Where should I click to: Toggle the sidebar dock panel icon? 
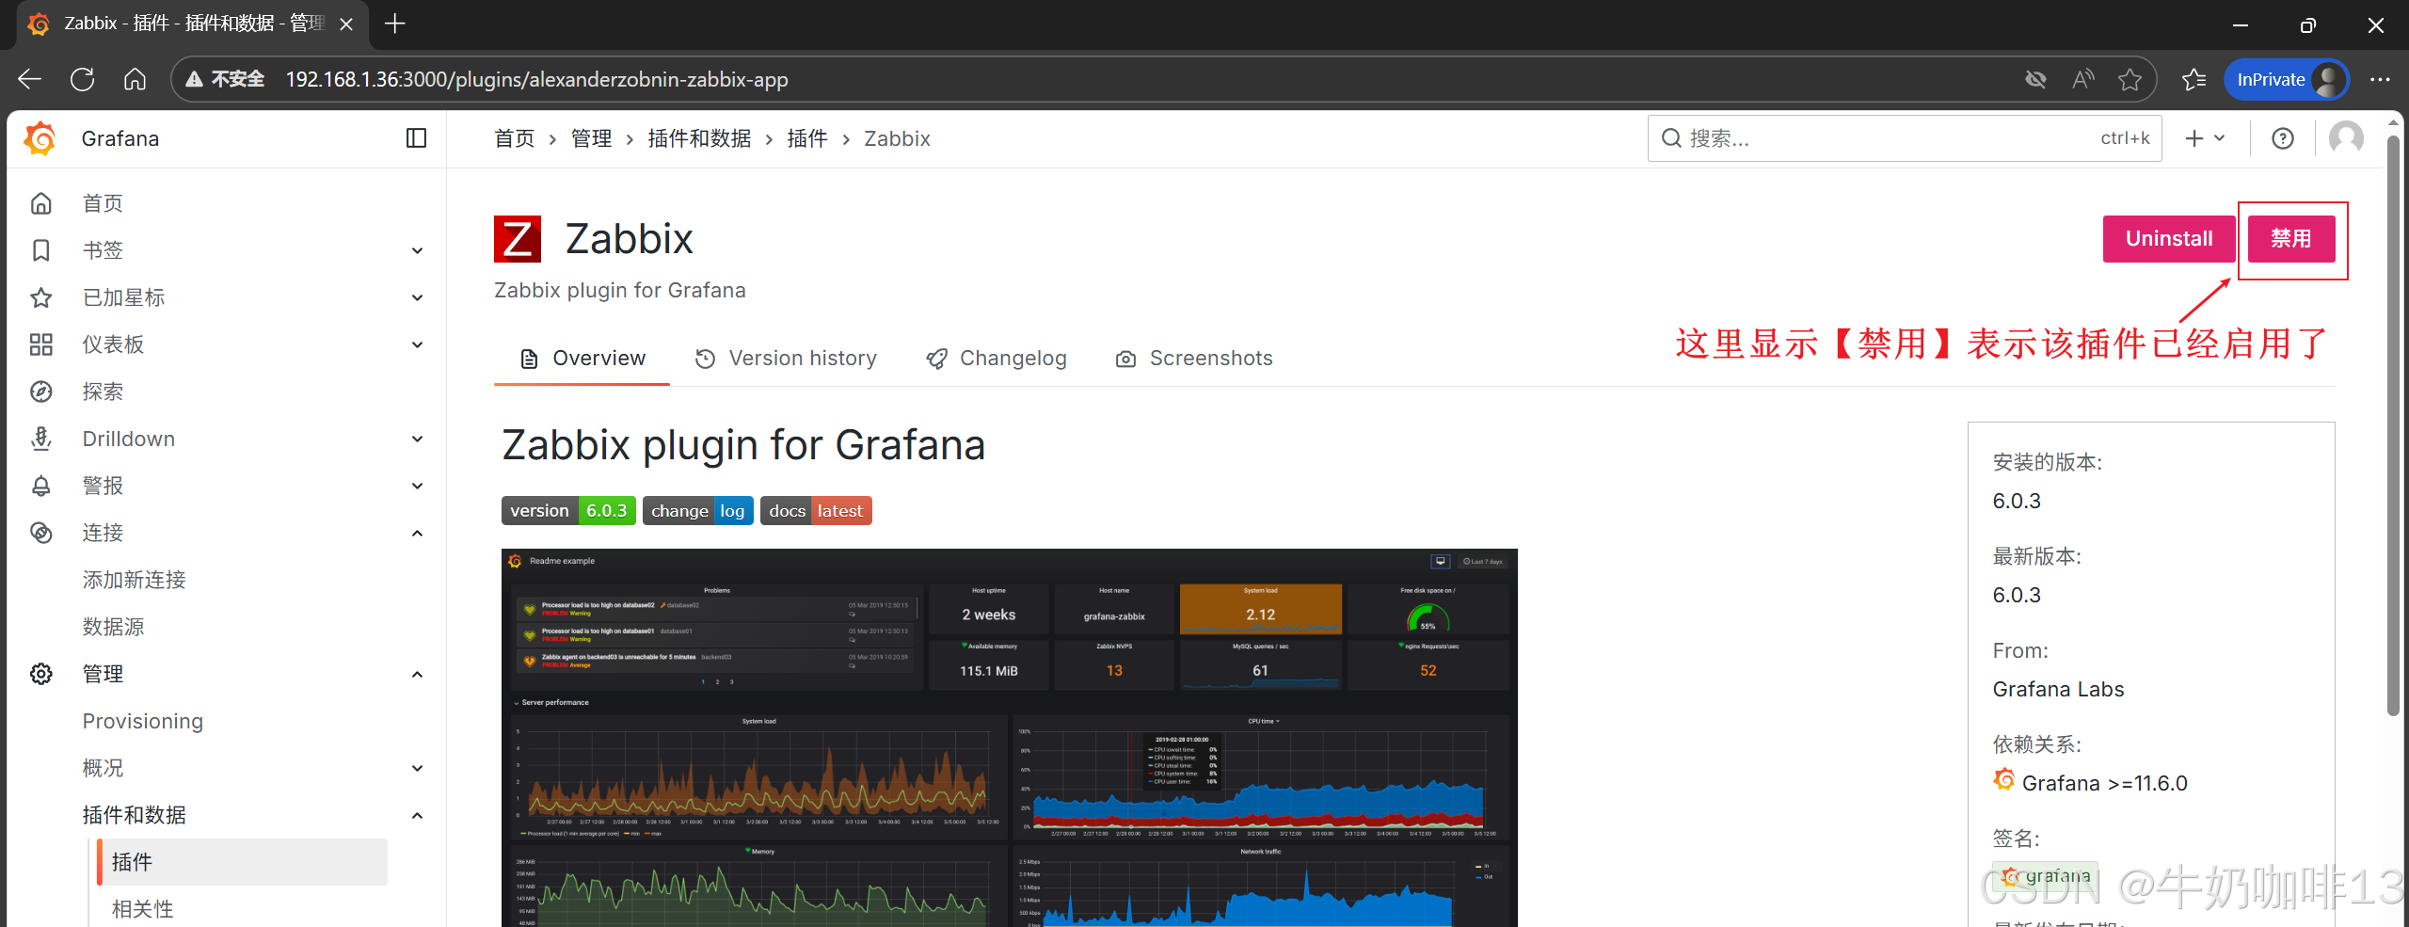click(x=416, y=138)
